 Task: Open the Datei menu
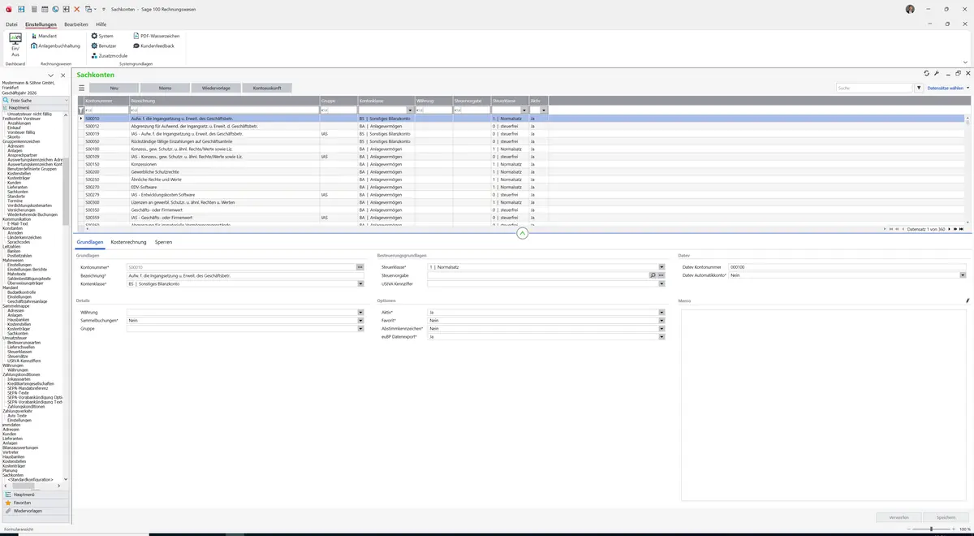(x=11, y=24)
